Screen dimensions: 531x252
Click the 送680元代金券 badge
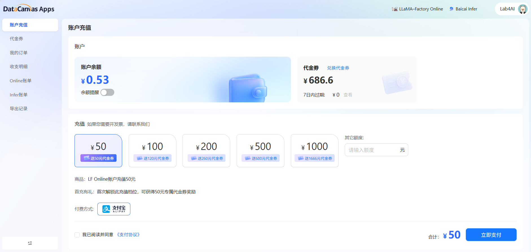260,158
